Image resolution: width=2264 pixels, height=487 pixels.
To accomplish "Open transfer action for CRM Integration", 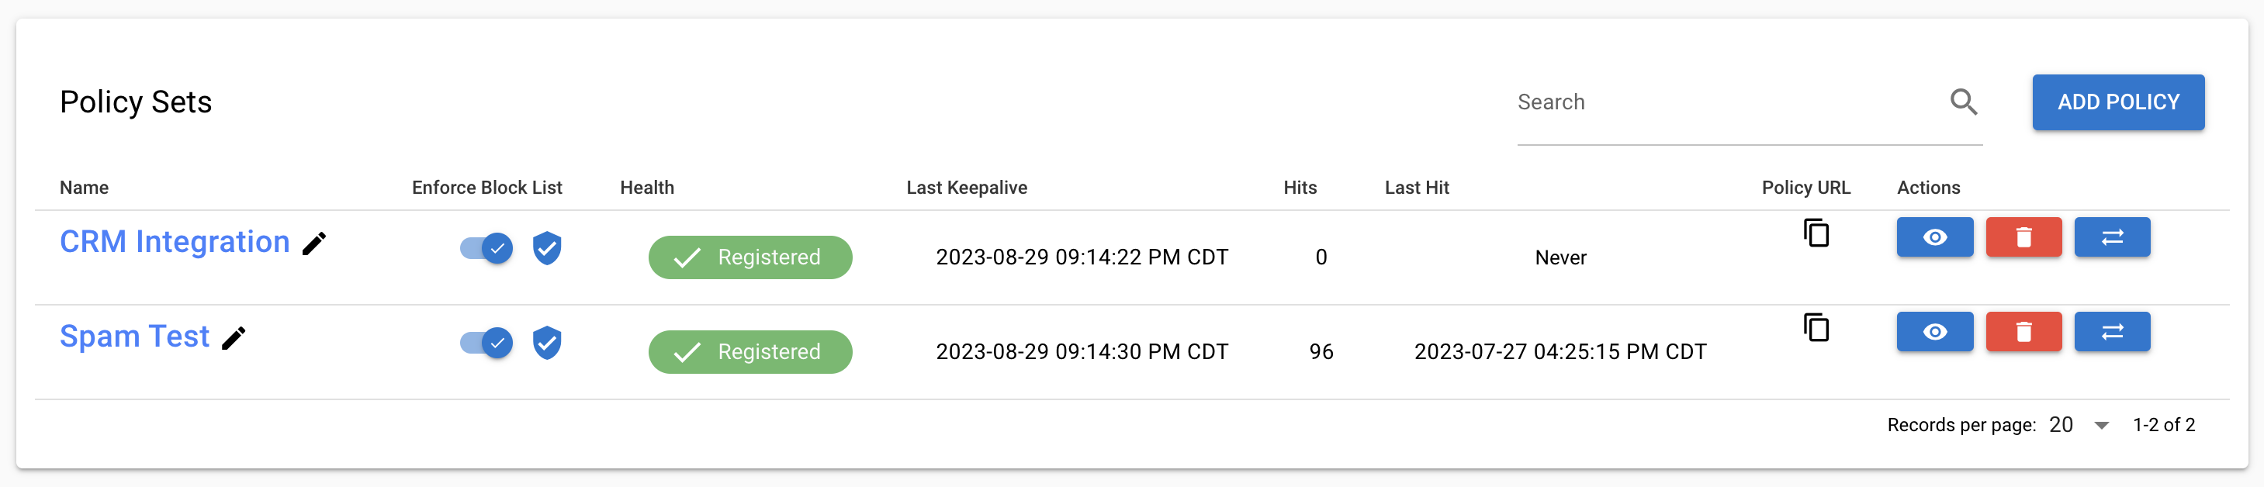I will tap(2112, 237).
